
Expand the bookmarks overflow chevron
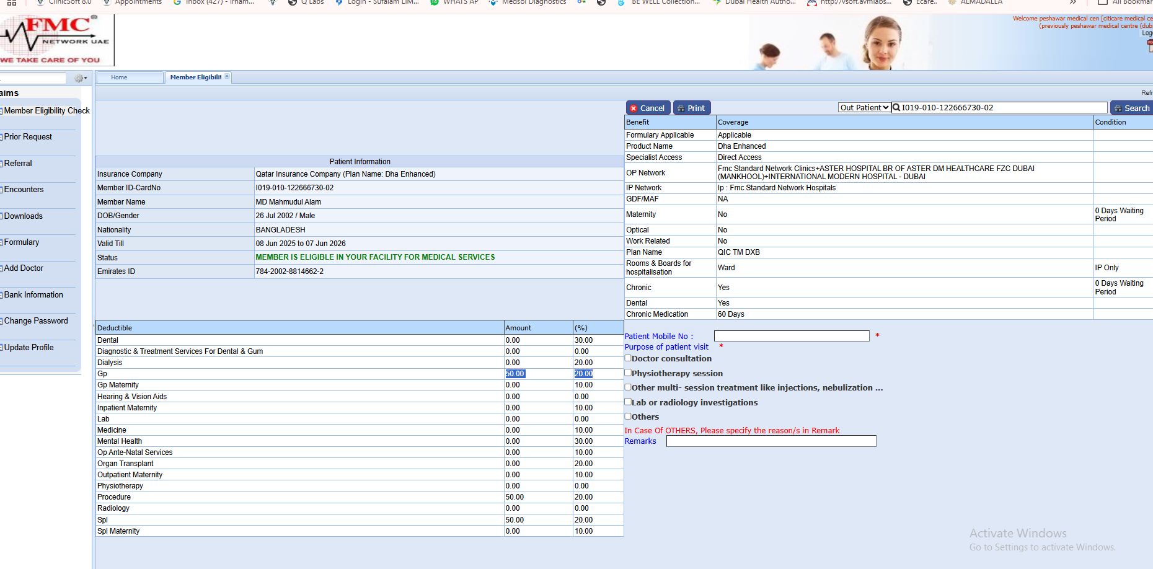(x=1073, y=2)
